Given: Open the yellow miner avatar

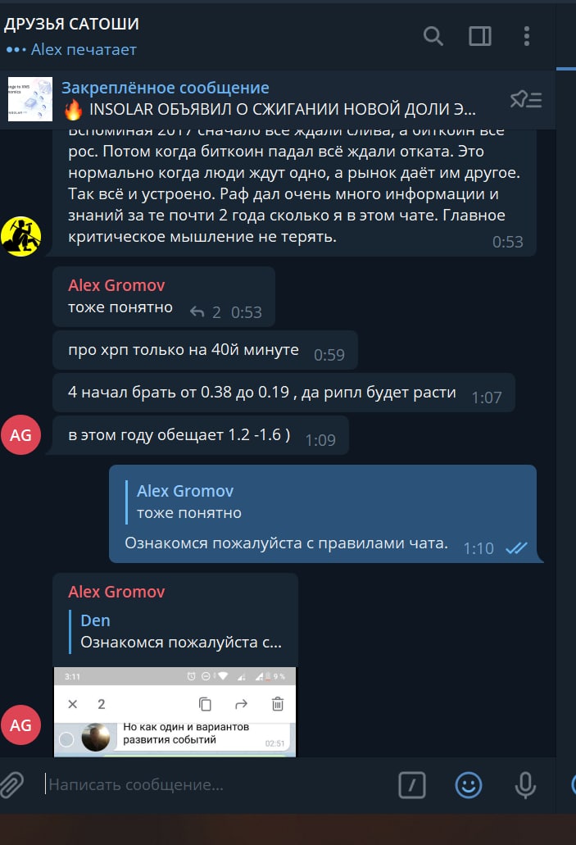Looking at the screenshot, I should 20,236.
